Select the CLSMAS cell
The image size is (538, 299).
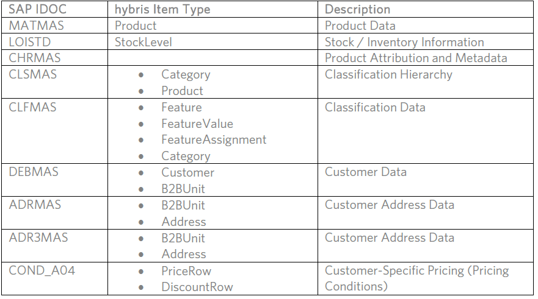pos(32,74)
